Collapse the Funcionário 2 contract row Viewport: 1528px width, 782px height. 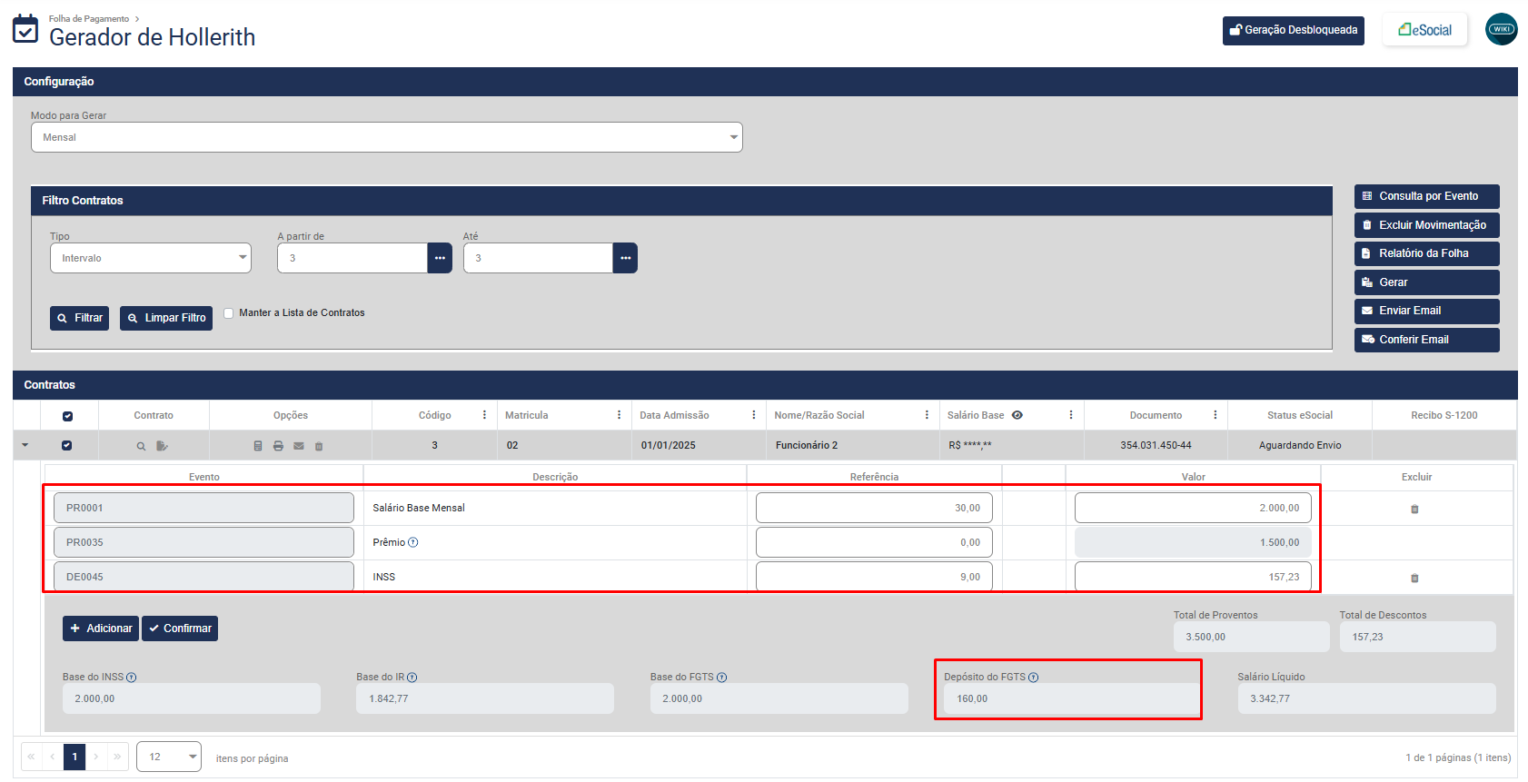(25, 445)
